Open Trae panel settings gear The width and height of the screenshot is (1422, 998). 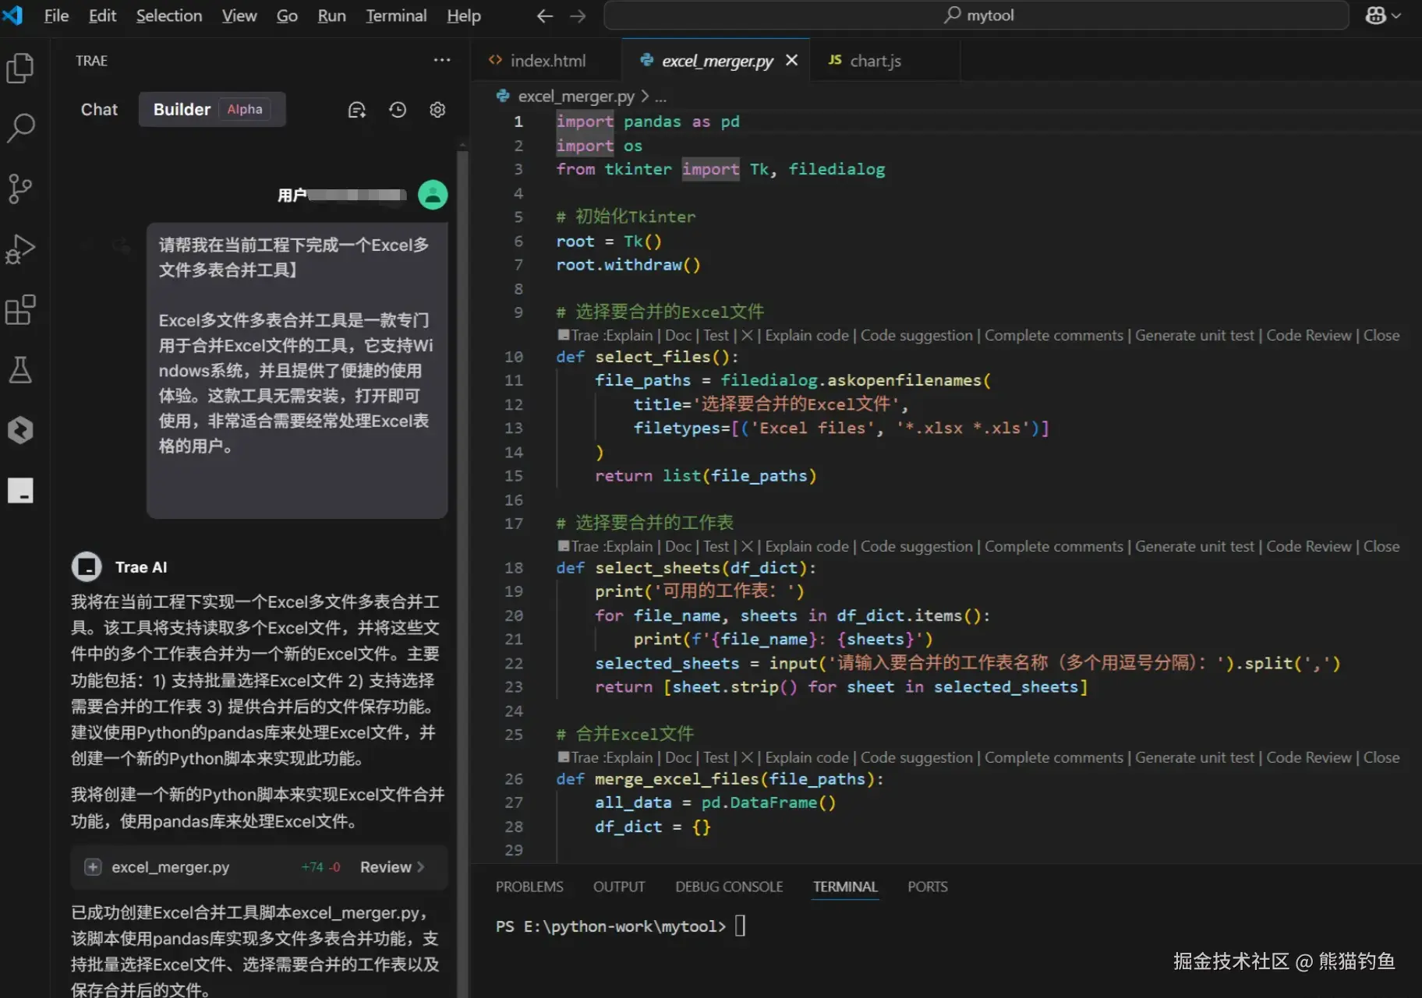(437, 110)
